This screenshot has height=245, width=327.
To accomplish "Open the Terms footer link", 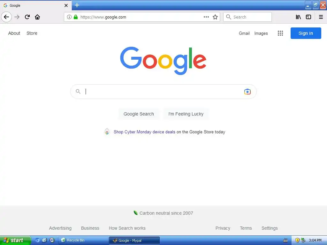I will [x=246, y=228].
